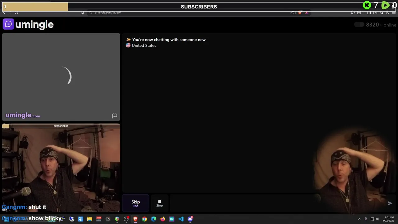This screenshot has height=224, width=398.
Task: Click the send message arrow icon
Action: pos(390,203)
